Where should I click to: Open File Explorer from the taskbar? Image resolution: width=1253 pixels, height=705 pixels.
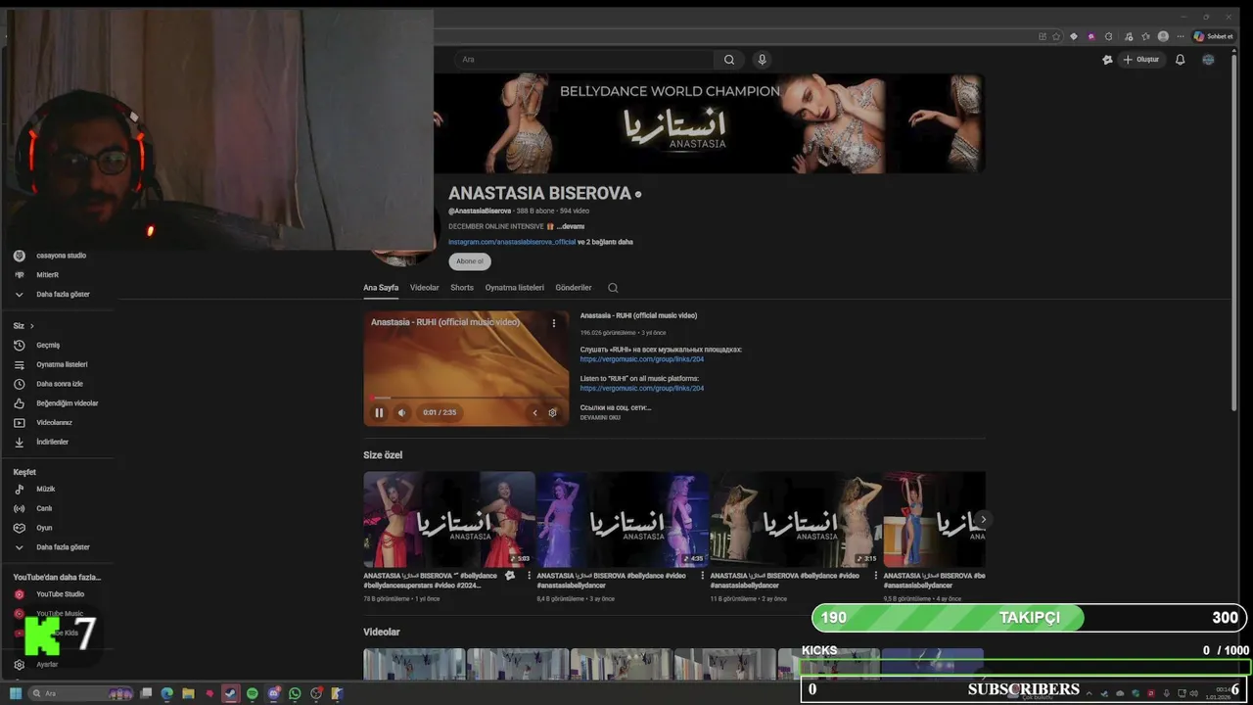point(188,693)
